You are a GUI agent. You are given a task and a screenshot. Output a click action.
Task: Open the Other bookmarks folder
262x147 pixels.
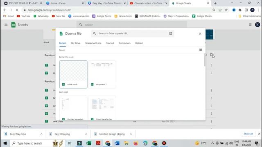249,16
